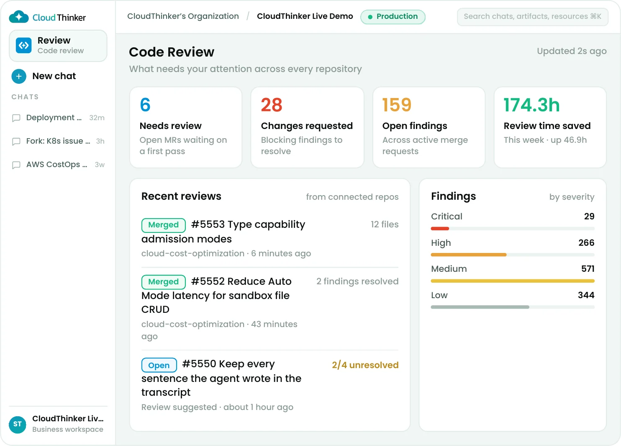This screenshot has height=446, width=621.
Task: Go to the CloudThinker's Organization breadcrumb
Action: [x=183, y=16]
